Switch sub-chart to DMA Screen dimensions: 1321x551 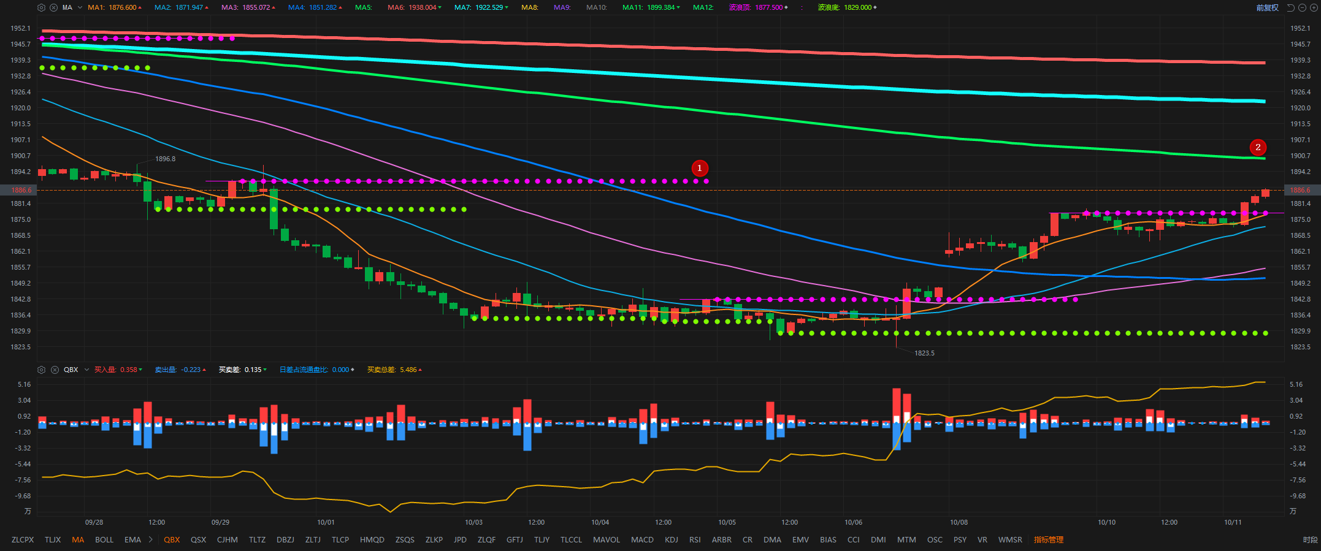pos(773,539)
